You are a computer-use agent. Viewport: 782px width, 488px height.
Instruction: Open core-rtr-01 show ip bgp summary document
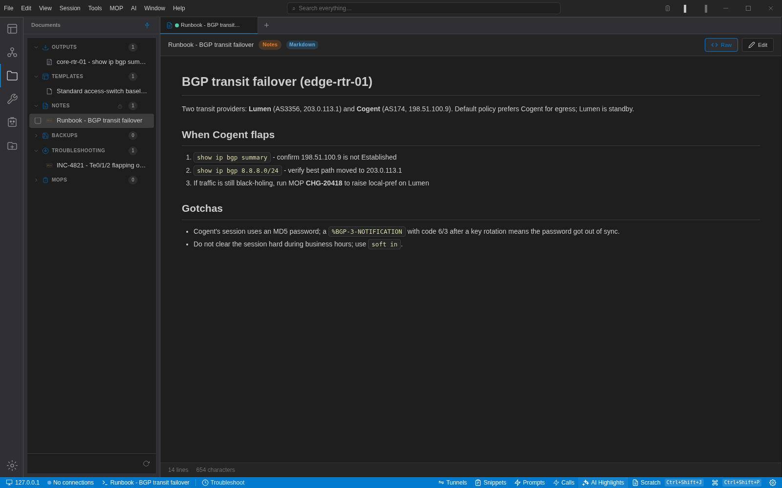click(x=91, y=62)
